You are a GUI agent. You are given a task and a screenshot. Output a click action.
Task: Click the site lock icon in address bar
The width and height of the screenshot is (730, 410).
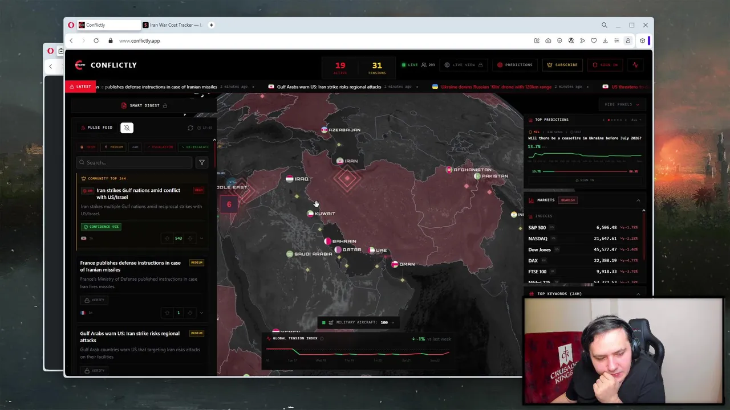click(x=110, y=41)
